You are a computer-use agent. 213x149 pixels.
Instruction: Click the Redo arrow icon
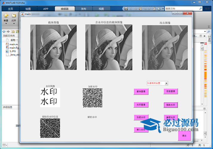150,9
